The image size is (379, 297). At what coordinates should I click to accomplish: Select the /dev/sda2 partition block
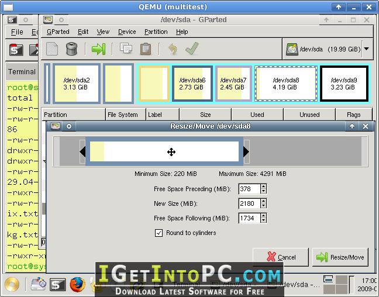[x=77, y=84]
